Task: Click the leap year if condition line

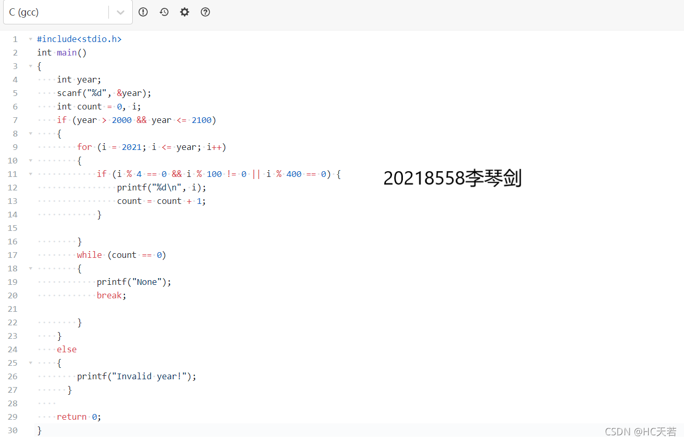Action: [x=219, y=174]
